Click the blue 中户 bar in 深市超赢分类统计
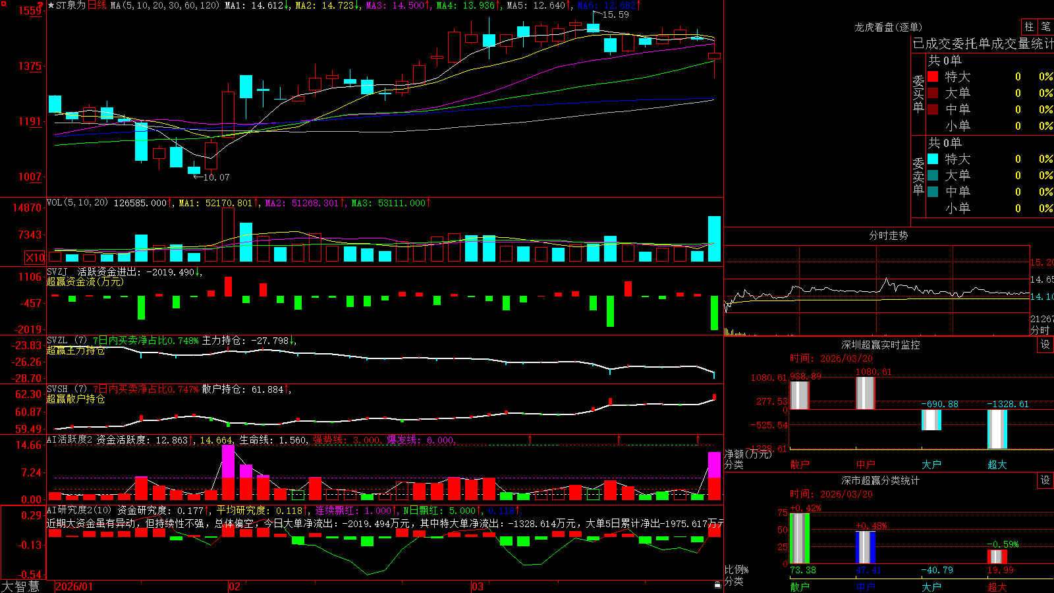Screen dimensions: 1054x593 pyautogui.click(x=866, y=548)
